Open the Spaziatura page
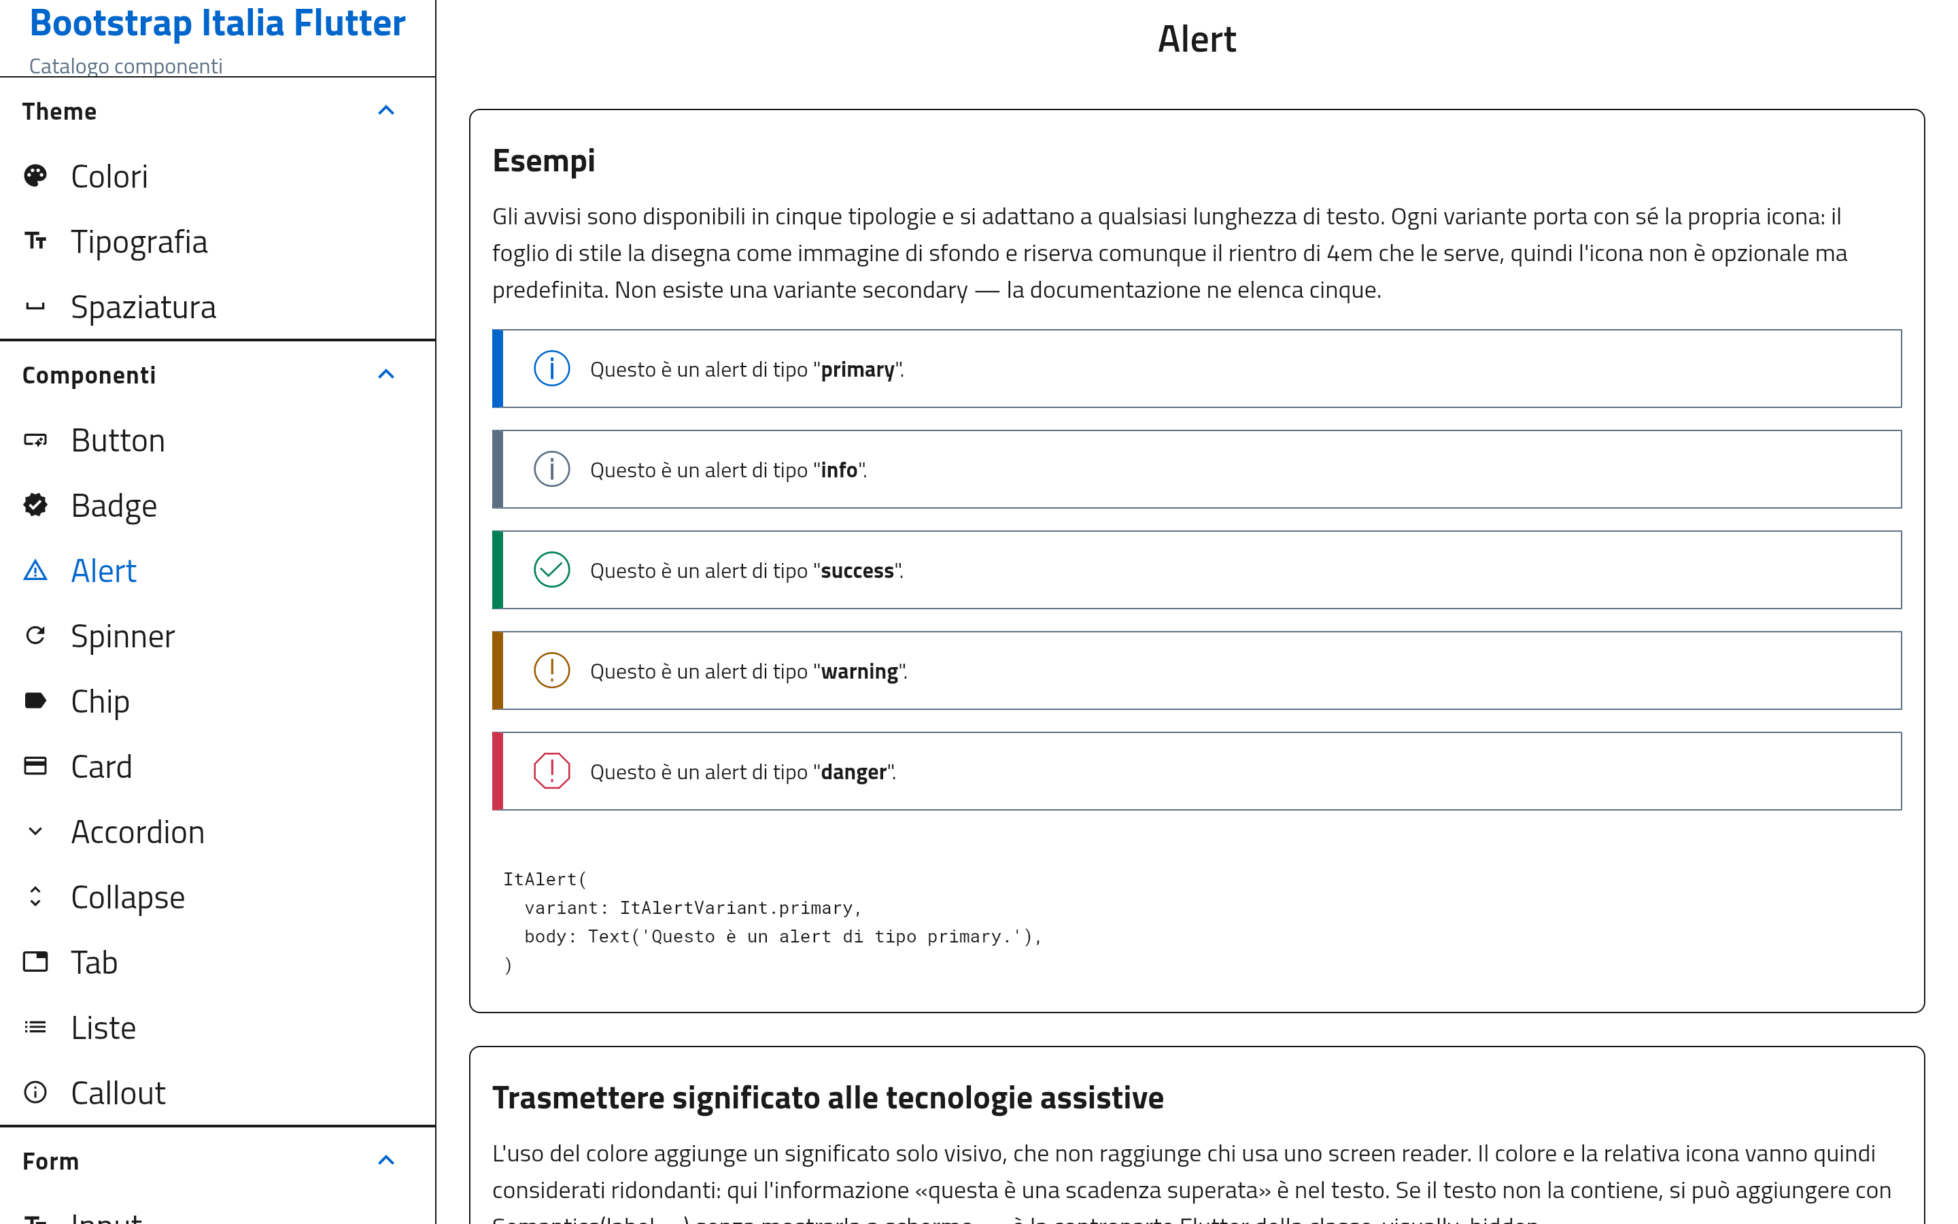The height and width of the screenshot is (1224, 1958). tap(218, 307)
